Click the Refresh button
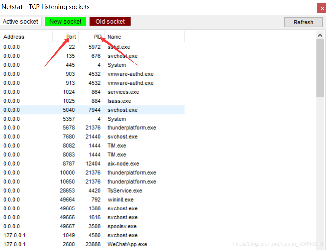The height and width of the screenshot is (250, 326). pos(303,22)
